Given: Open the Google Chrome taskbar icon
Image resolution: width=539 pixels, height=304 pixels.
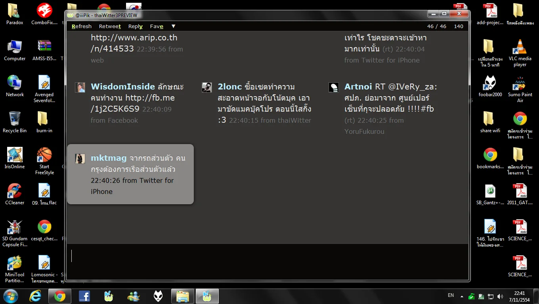Looking at the screenshot, I should tap(60, 296).
